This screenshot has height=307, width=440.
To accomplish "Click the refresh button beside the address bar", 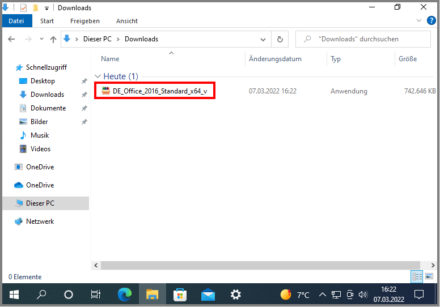I will (280, 39).
